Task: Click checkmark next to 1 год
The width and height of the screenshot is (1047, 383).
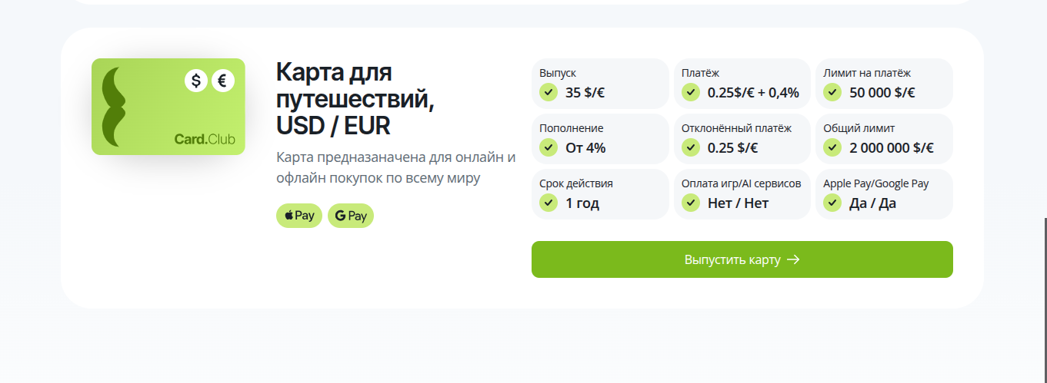Action: 549,203
